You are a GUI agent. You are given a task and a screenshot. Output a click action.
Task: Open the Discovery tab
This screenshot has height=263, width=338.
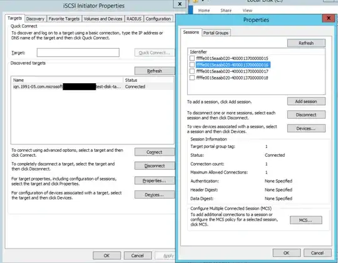point(35,19)
